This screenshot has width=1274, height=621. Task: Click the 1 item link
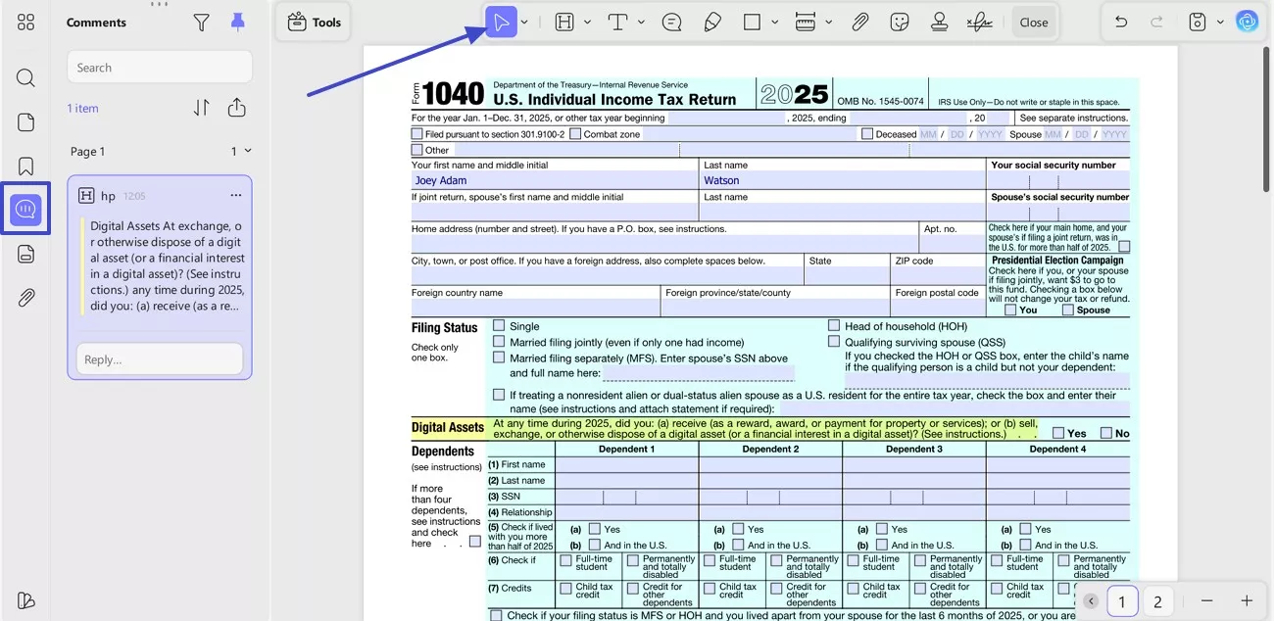(82, 108)
